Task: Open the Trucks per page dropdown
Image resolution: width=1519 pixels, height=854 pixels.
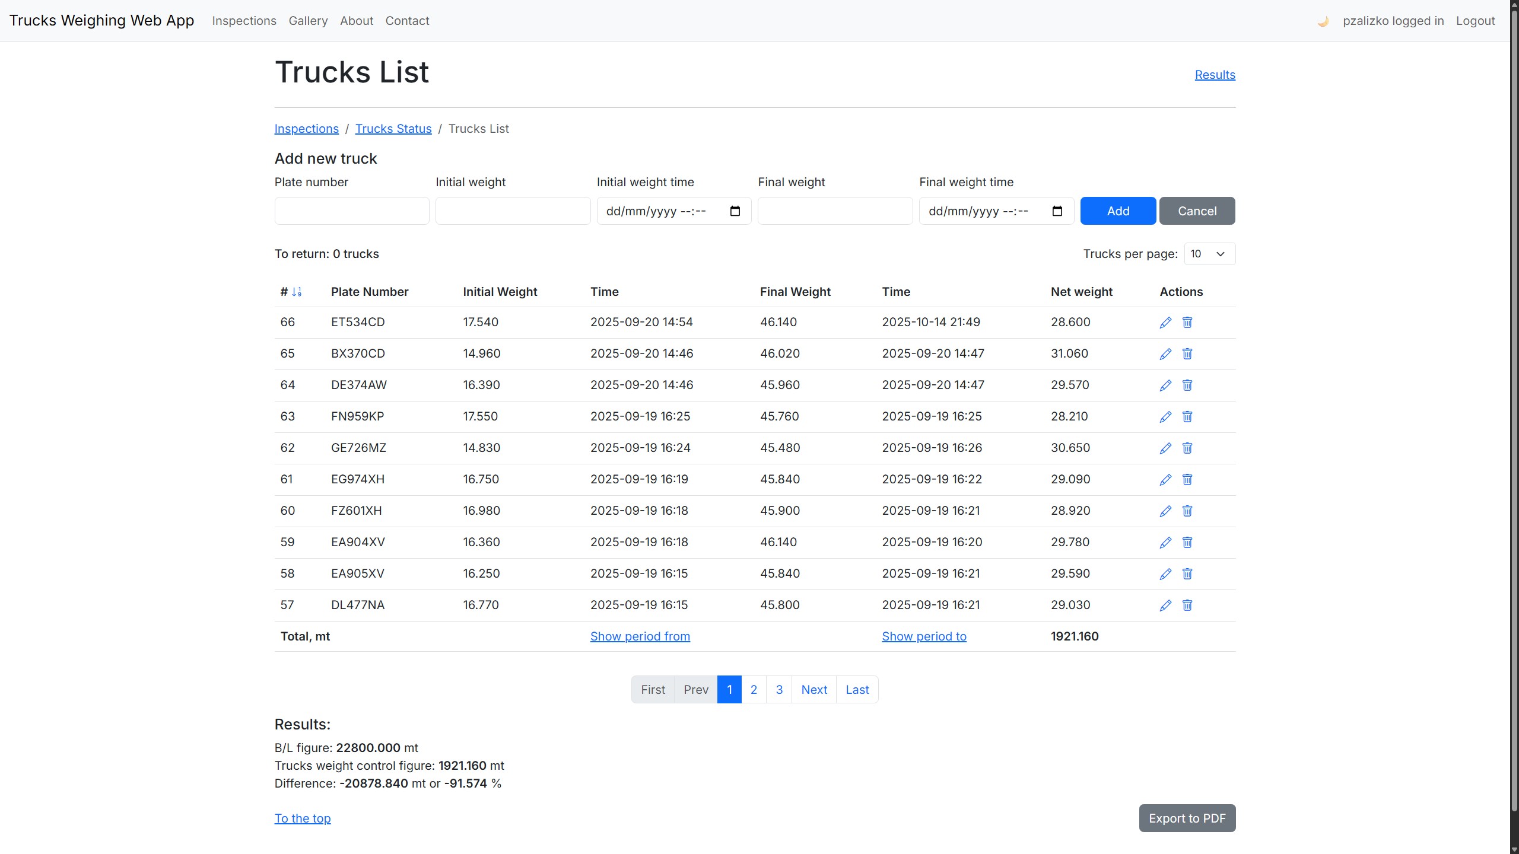Action: pos(1209,254)
